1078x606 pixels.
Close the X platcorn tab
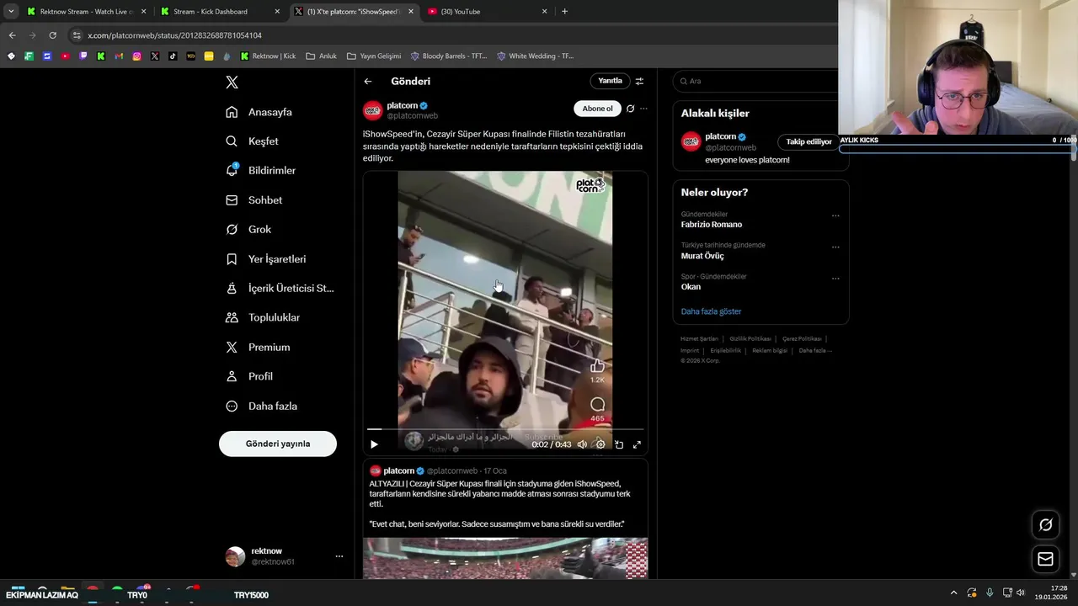[410, 12]
